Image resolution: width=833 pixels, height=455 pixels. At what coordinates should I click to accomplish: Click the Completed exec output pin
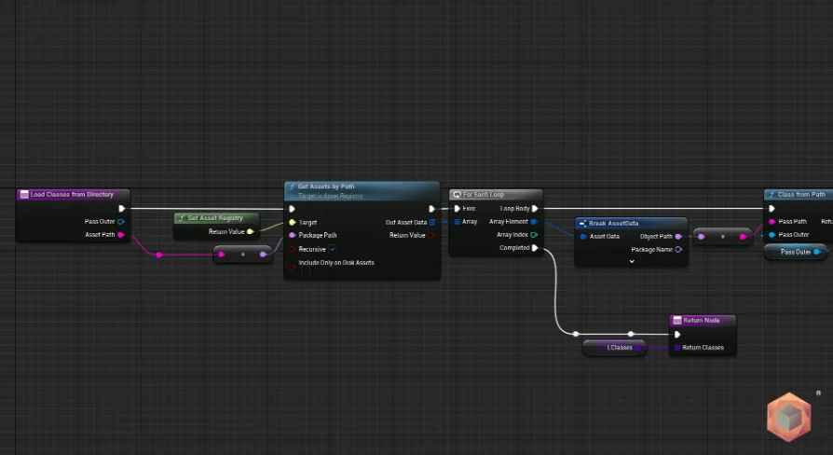[535, 248]
